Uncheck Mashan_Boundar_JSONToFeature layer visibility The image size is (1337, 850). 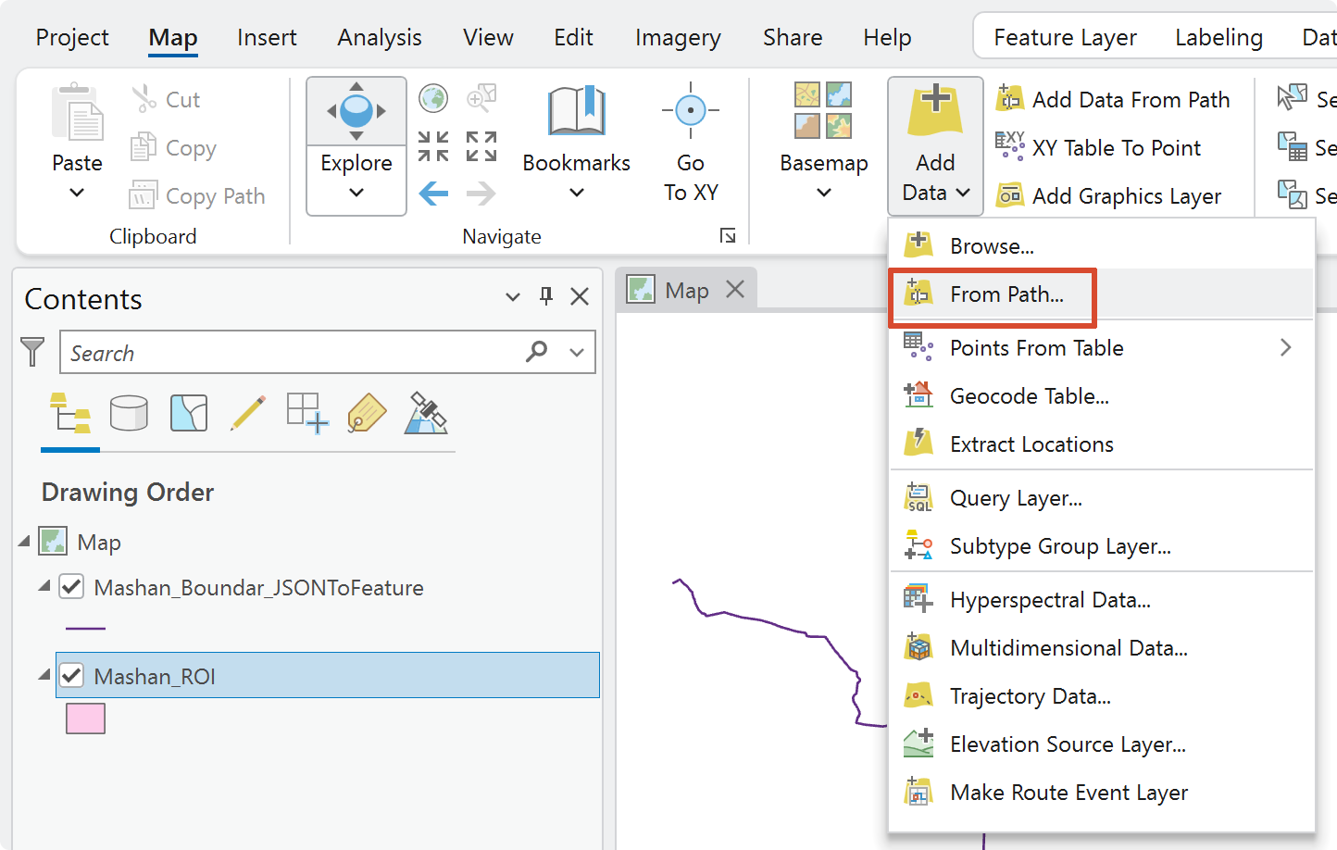coord(71,587)
